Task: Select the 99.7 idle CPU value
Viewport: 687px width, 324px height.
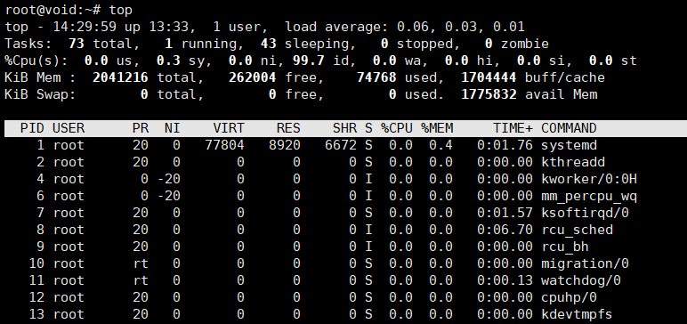Action: (309, 61)
